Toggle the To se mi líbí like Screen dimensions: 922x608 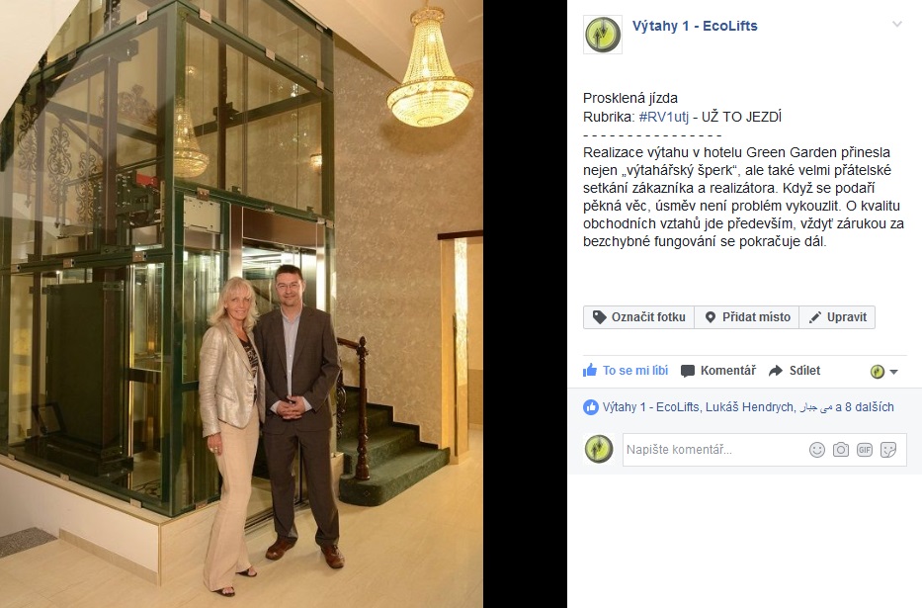[x=626, y=371]
